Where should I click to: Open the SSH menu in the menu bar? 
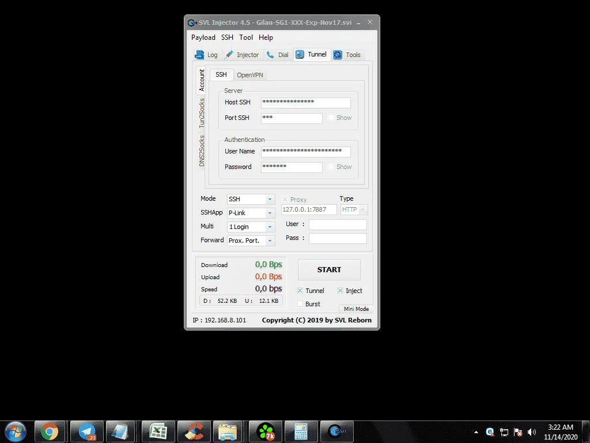coord(227,37)
